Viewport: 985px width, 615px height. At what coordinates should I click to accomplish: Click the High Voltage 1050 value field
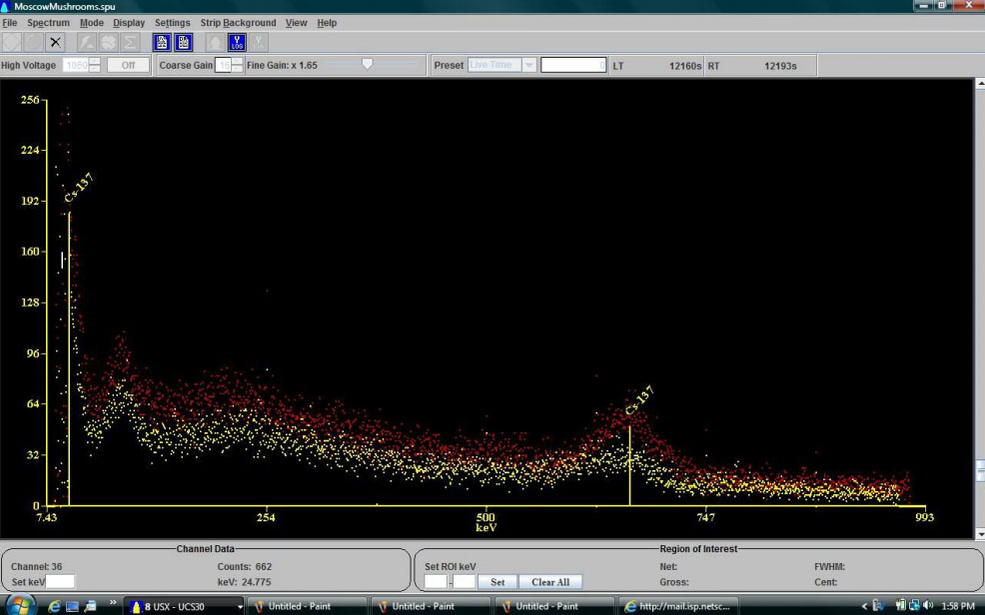point(76,65)
